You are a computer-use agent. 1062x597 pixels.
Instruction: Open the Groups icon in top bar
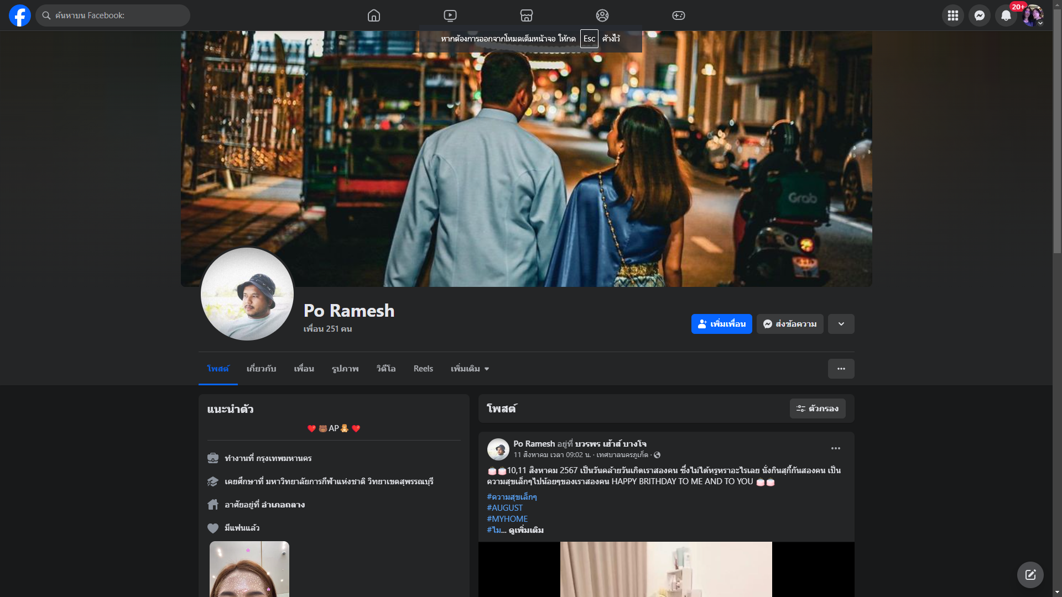(602, 15)
